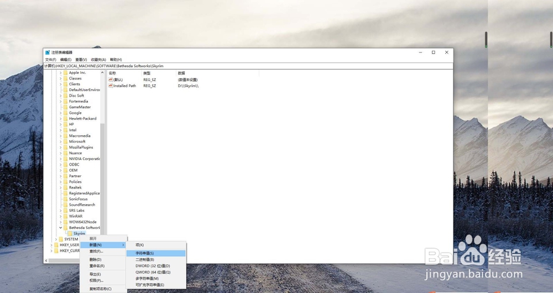This screenshot has width=553, height=293.
Task: Select 二进制值(B) in the New submenu
Action: (x=156, y=259)
